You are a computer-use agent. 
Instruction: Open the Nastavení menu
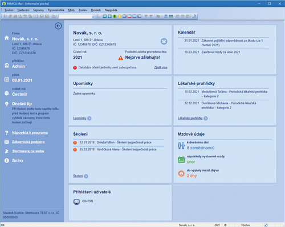pos(23,10)
